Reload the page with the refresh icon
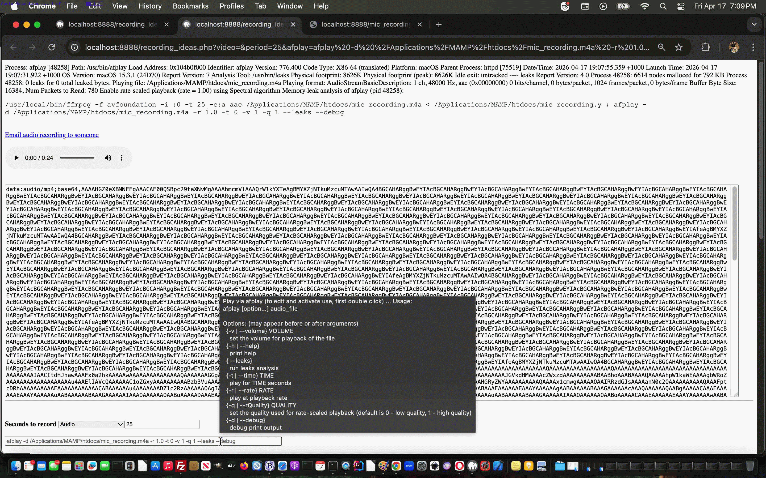 point(52,48)
